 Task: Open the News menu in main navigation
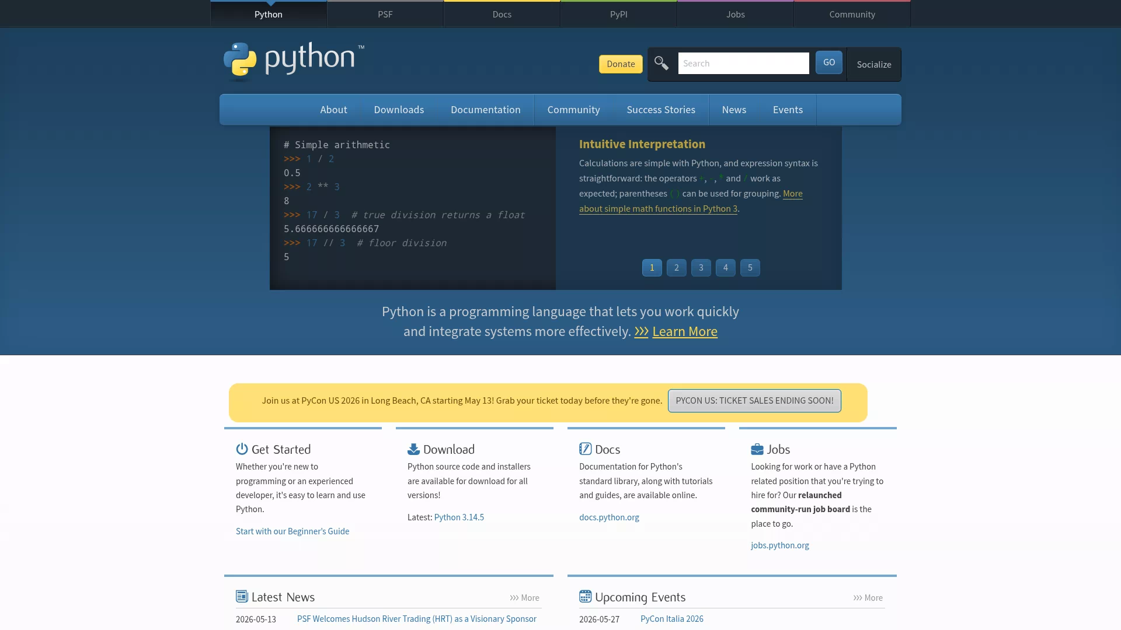[734, 110]
